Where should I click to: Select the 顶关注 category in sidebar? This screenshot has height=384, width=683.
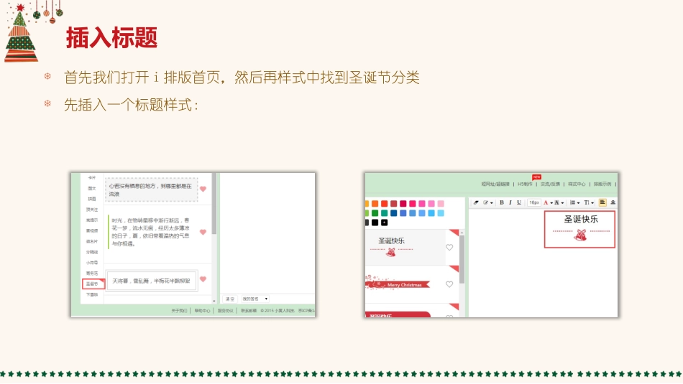(92, 210)
